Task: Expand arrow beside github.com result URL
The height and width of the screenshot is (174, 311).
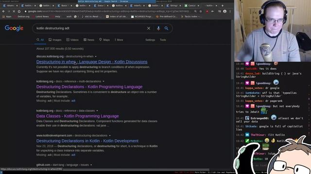Action: [91, 165]
